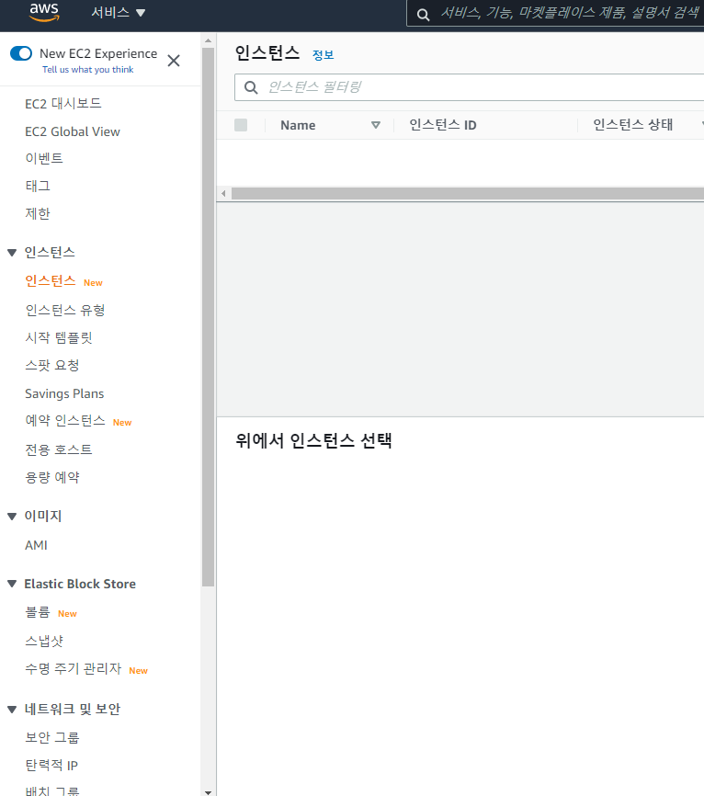The image size is (704, 796).
Task: Click the filter field magnifier icon
Action: [x=251, y=87]
